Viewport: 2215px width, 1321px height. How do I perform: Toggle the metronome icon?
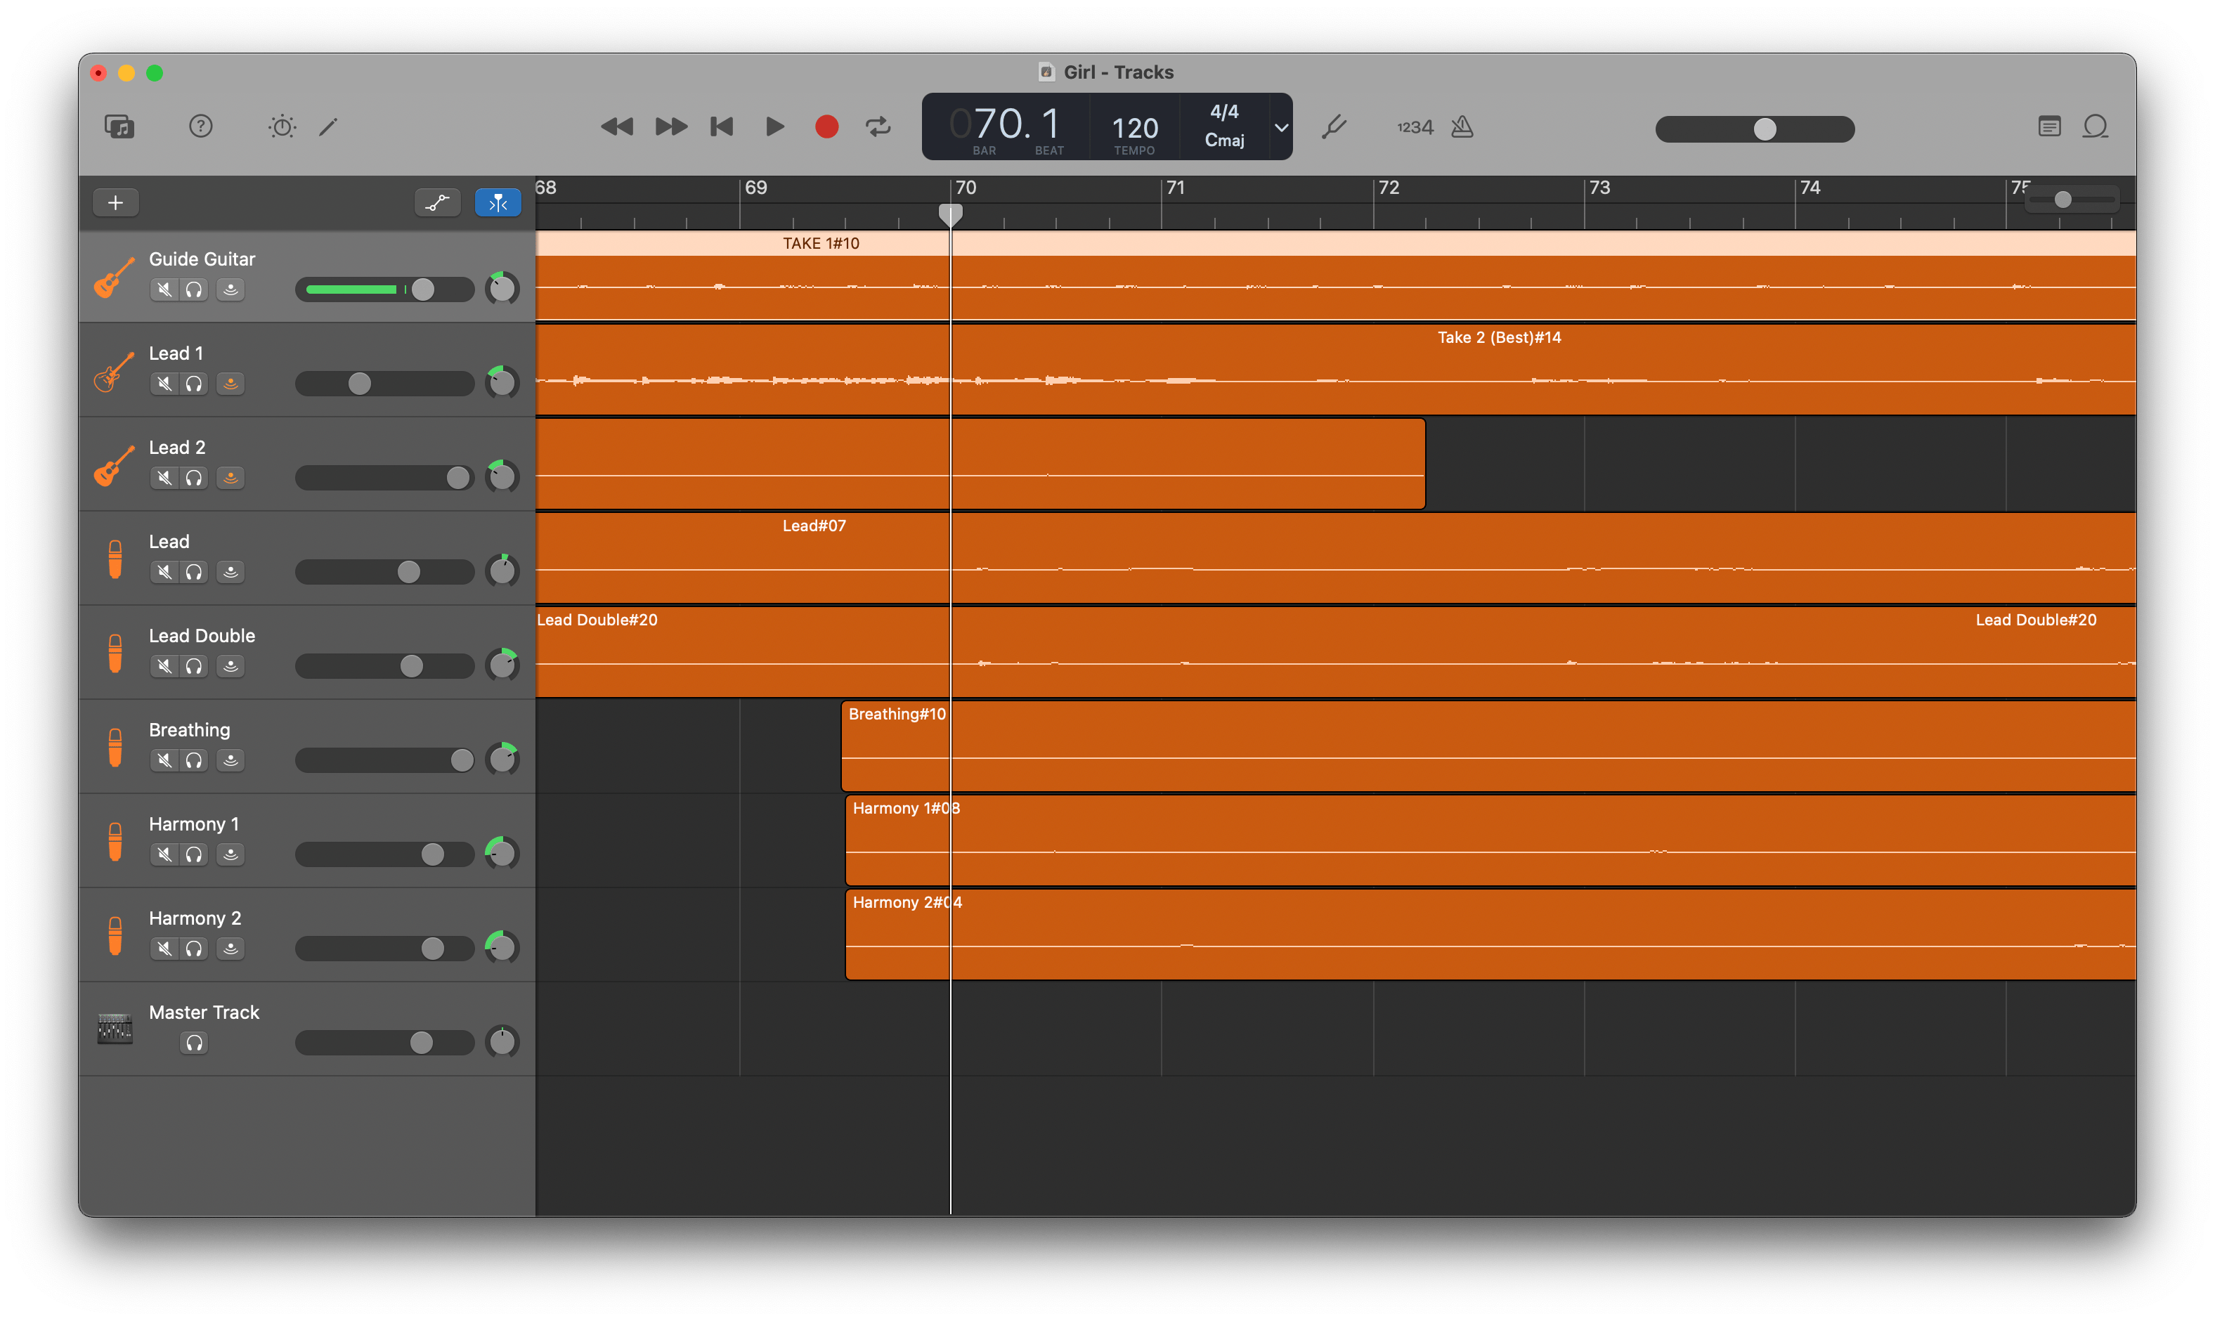(x=1462, y=126)
